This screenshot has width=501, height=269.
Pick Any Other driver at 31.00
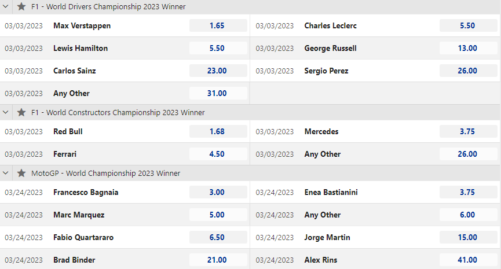(x=218, y=94)
